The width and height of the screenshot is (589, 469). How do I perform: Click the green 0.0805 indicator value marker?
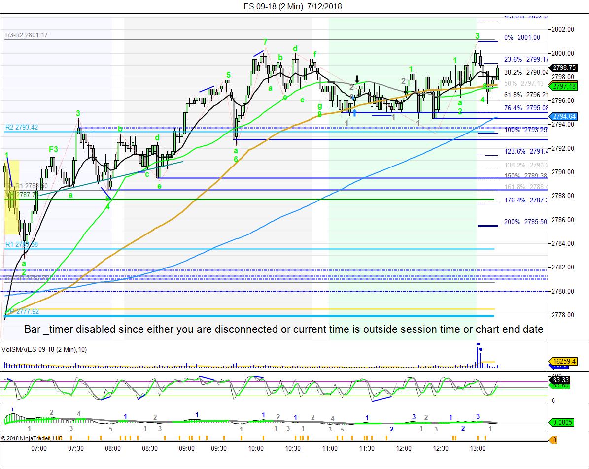tap(561, 422)
